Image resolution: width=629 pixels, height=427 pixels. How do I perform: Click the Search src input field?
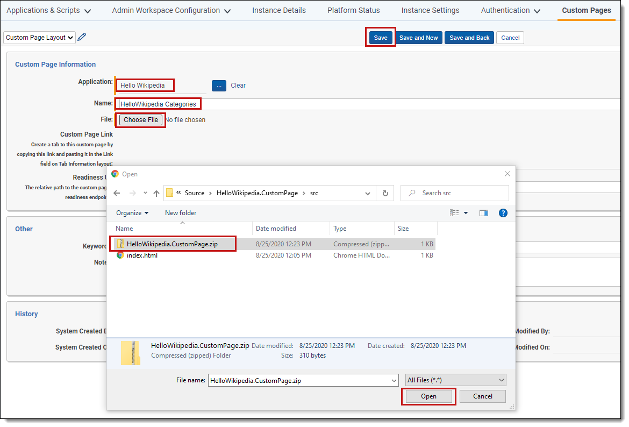point(455,193)
